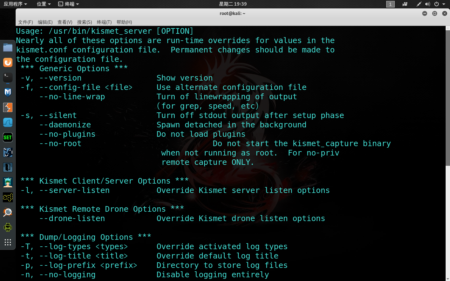
Task: Maximize the root@kali terminal window
Action: coord(435,13)
